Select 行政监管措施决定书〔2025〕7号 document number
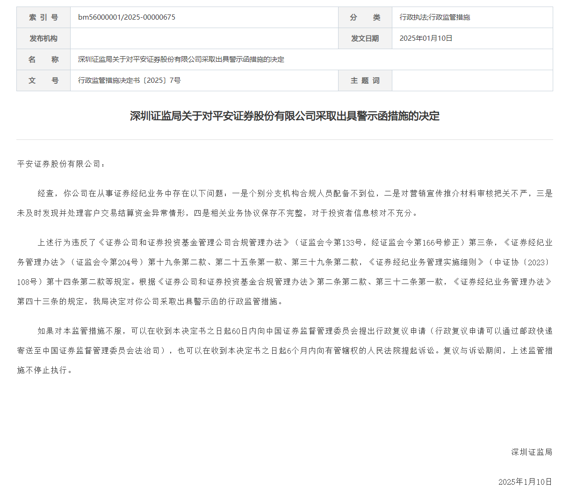 click(x=130, y=80)
